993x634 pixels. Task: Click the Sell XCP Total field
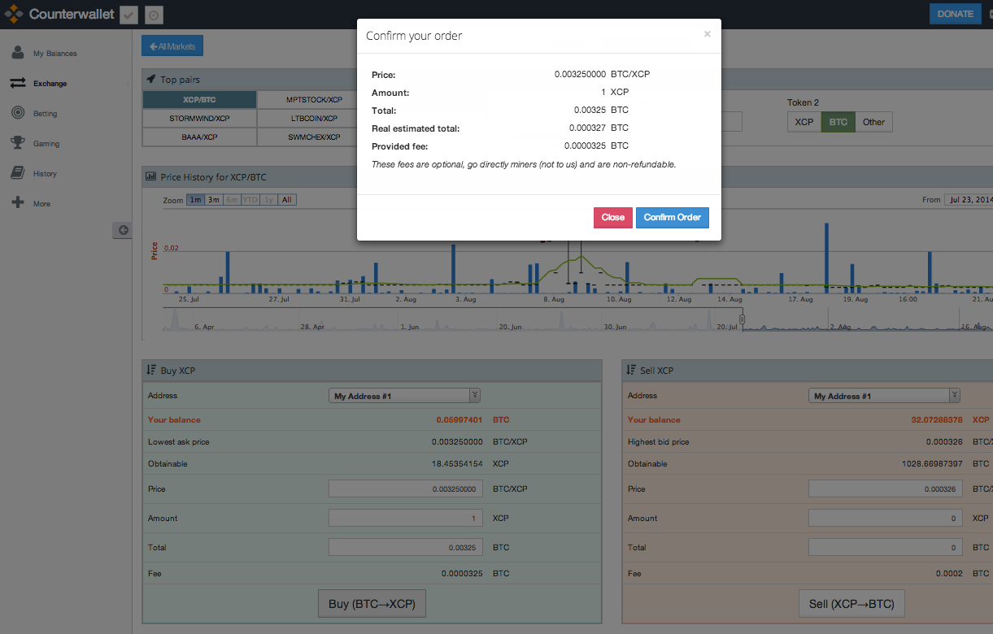coord(886,547)
